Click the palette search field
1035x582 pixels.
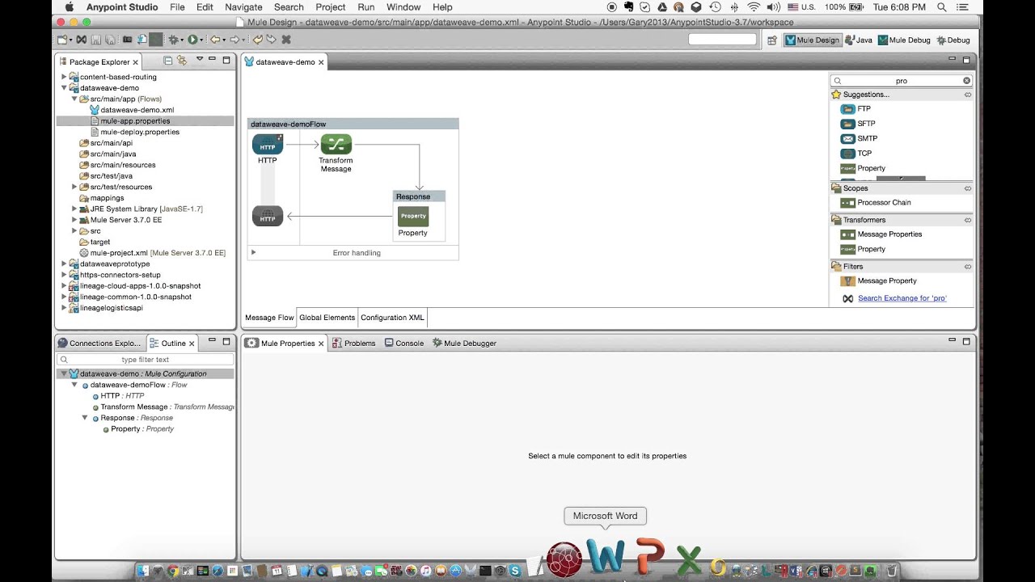[x=901, y=81]
